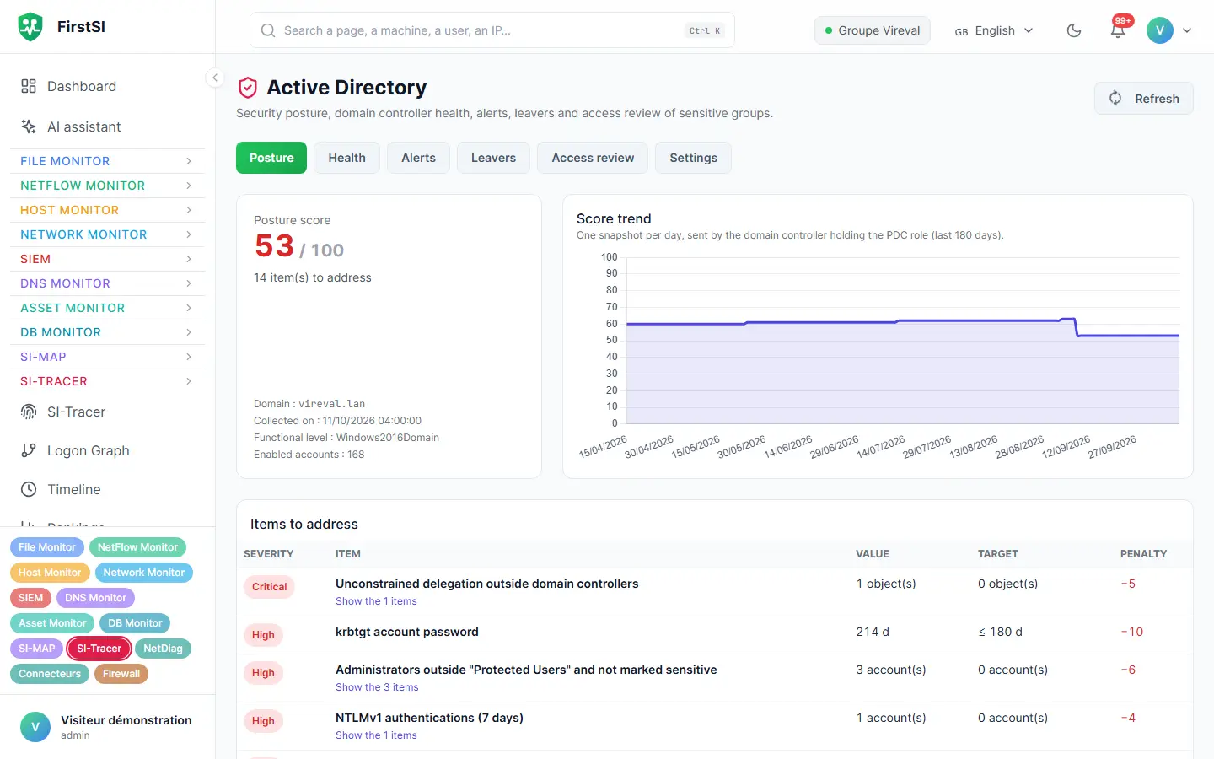Expand the NETFLOW MONITOR section
This screenshot has width=1214, height=759.
click(x=107, y=186)
